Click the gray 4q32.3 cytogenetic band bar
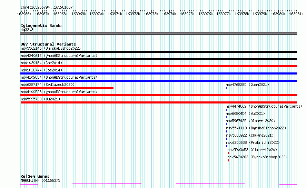This screenshot has height=188, width=307. pyautogui.click(x=159, y=33)
